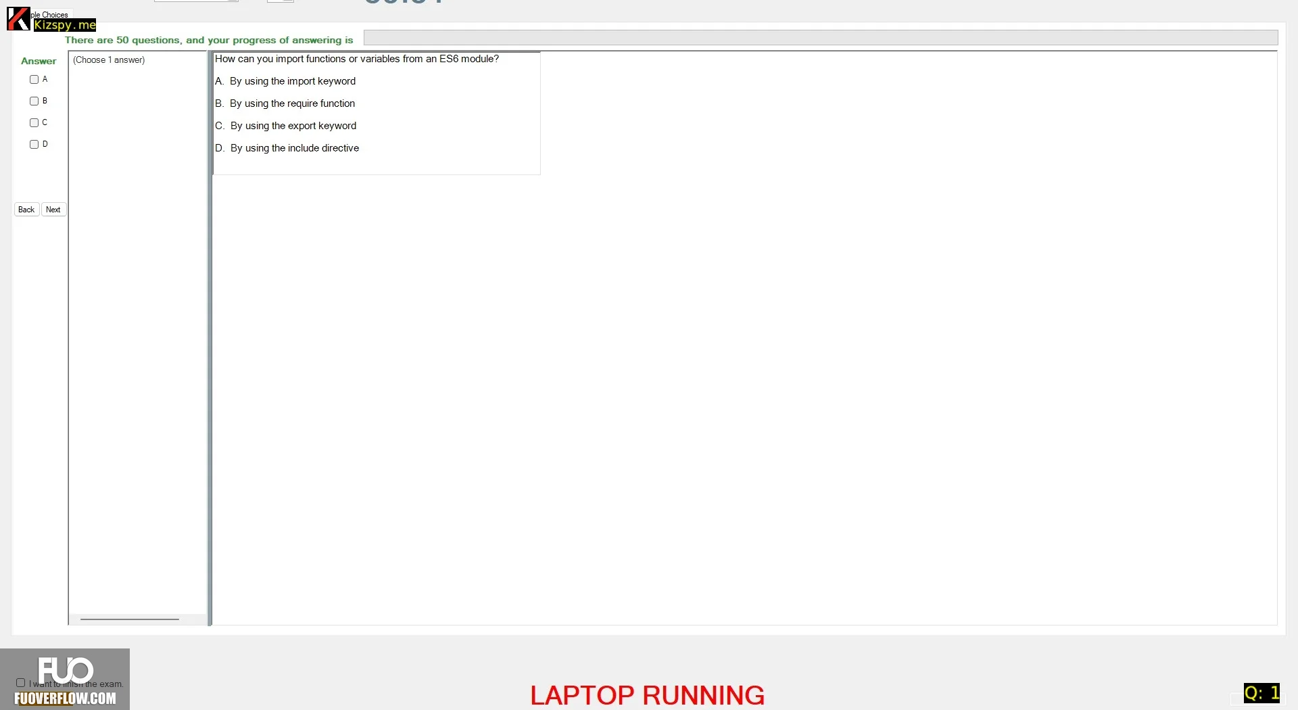
Task: Tick the 'I want to finish the exam' checkbox
Action: pos(21,683)
